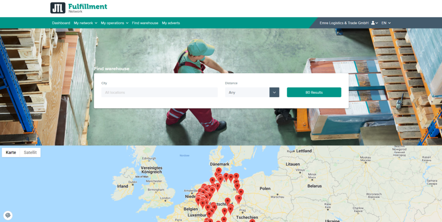442x222 pixels.
Task: Open the Distance dropdown showing Any
Action: [252, 92]
